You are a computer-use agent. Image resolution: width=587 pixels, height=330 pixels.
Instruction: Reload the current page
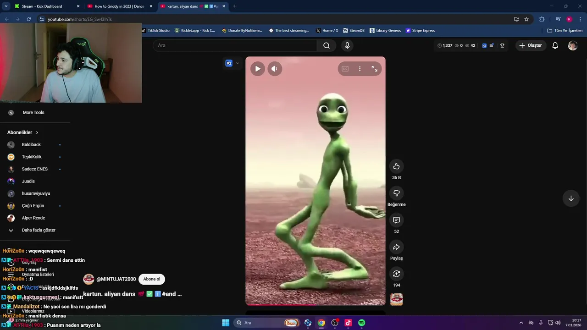28,19
